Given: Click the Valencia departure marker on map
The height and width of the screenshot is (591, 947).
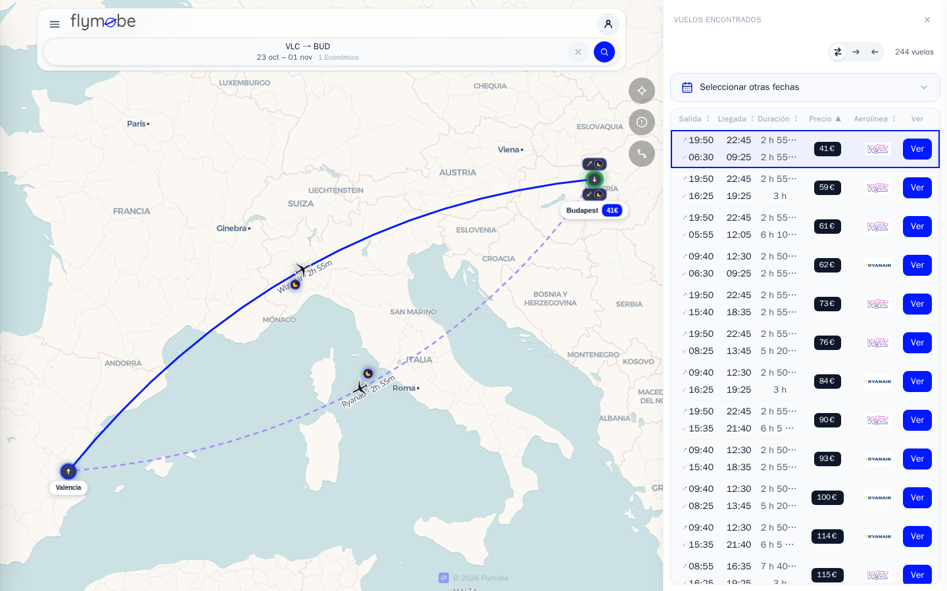Looking at the screenshot, I should point(68,471).
